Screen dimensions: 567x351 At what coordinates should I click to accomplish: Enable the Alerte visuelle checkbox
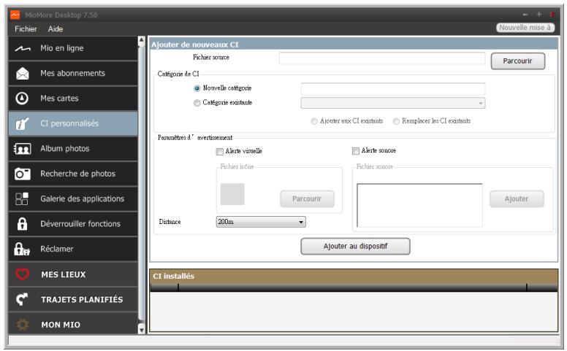220,151
